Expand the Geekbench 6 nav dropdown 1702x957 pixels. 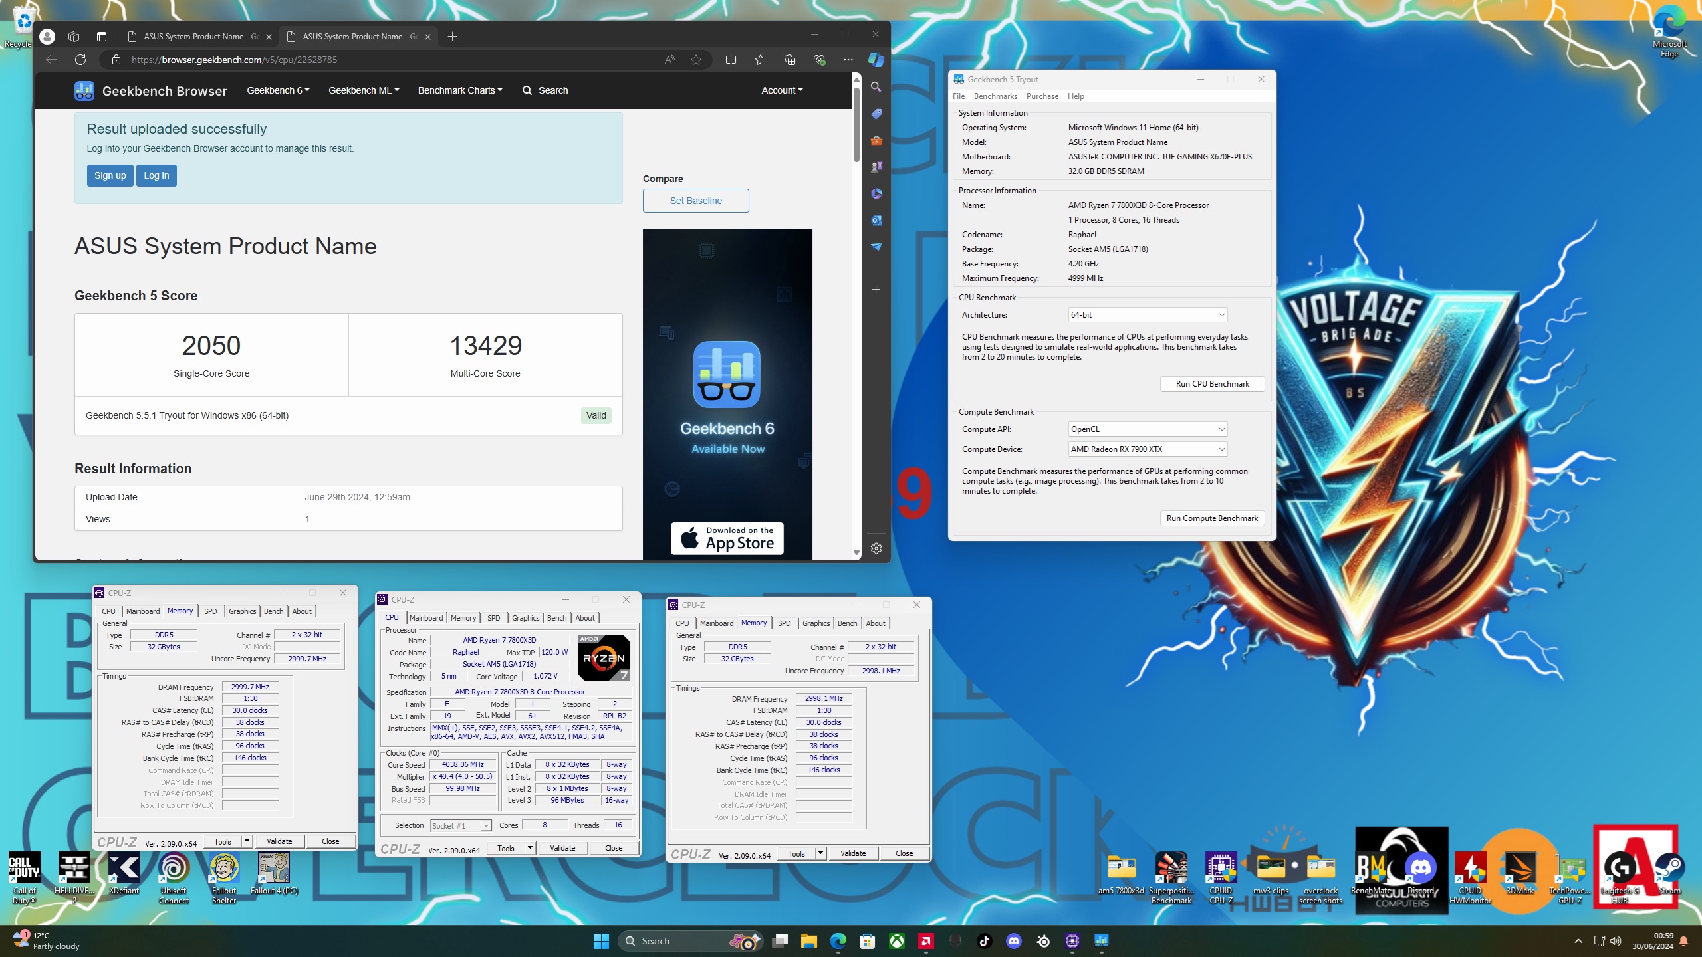[x=278, y=90]
